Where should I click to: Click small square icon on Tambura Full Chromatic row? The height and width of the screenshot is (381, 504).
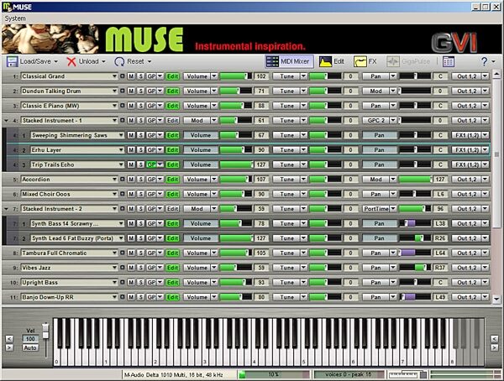pyautogui.click(x=122, y=253)
